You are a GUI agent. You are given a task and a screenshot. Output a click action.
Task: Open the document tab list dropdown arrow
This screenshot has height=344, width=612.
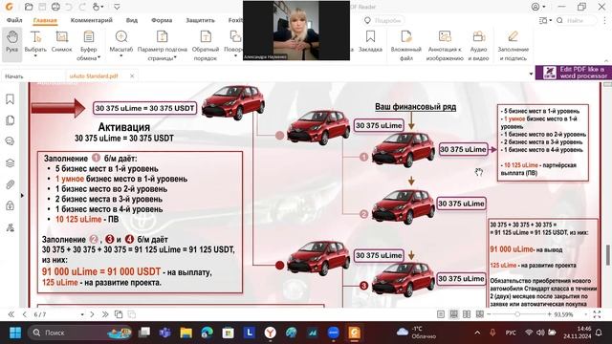pos(531,74)
